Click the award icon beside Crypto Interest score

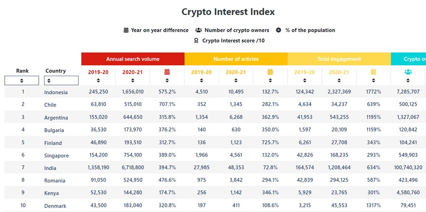click(196, 41)
